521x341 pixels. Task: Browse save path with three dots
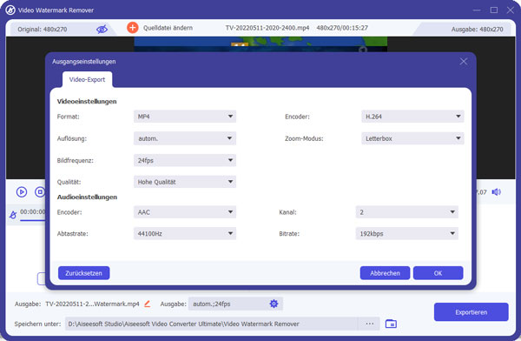(x=370, y=324)
